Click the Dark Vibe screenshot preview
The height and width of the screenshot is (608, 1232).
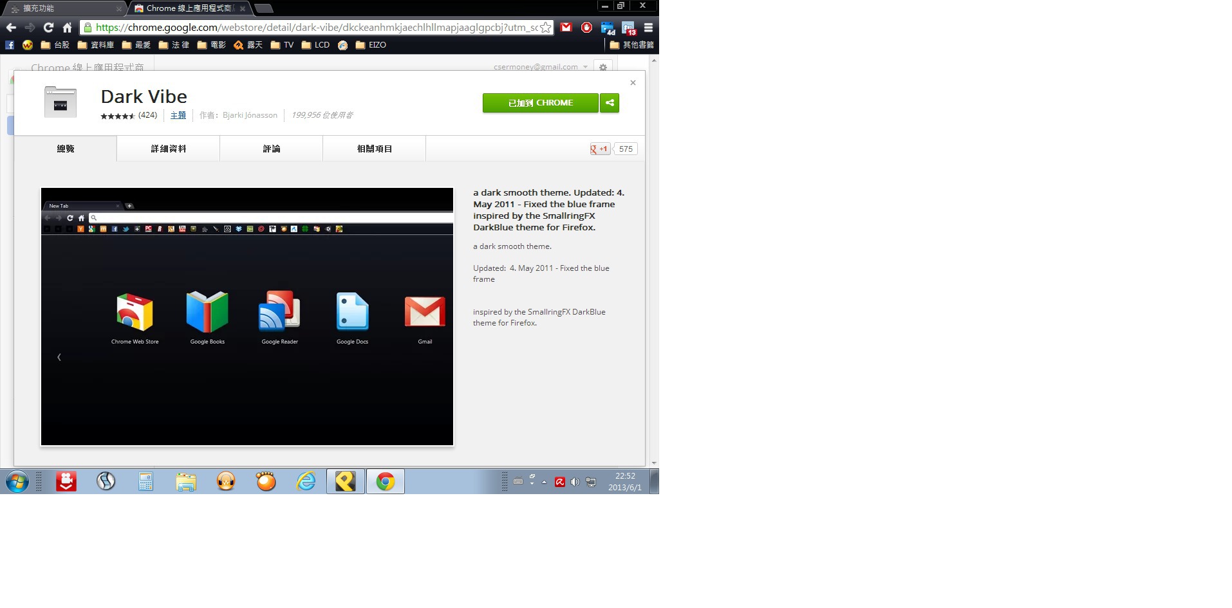[247, 317]
